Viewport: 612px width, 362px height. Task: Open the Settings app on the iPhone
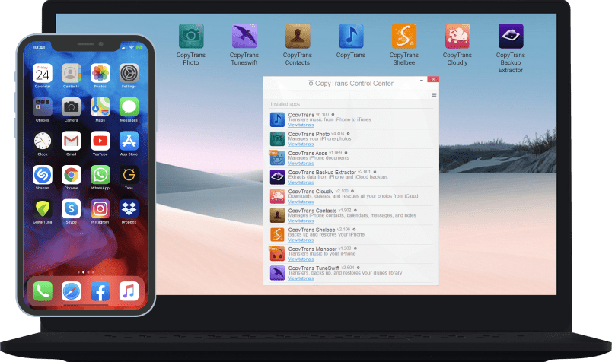click(x=129, y=73)
